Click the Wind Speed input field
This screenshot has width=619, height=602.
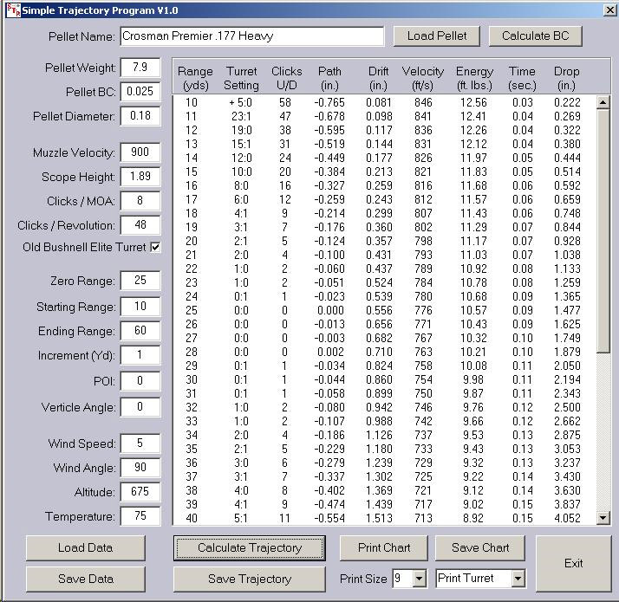point(140,444)
